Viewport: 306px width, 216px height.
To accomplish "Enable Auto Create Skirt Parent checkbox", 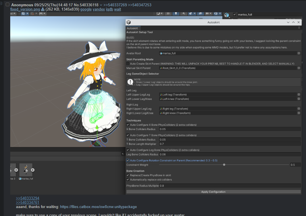I will [128, 64].
